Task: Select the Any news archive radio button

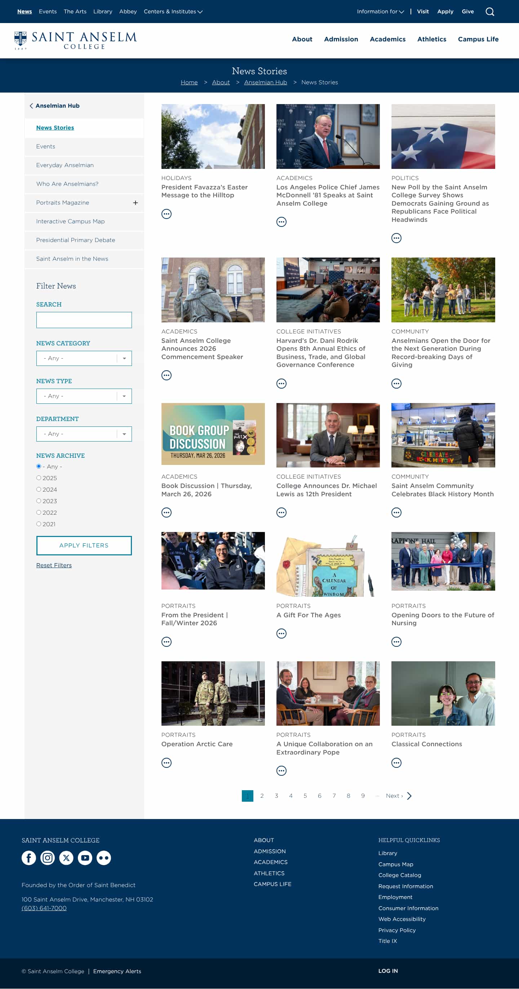Action: click(x=39, y=466)
